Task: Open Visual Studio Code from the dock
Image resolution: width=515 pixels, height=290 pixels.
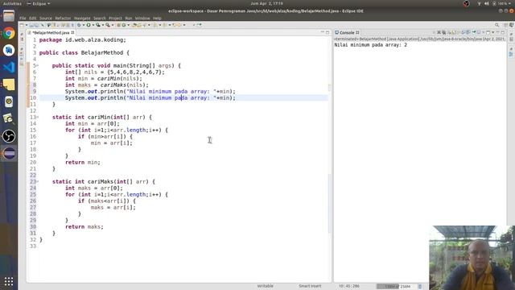Action: (9, 68)
